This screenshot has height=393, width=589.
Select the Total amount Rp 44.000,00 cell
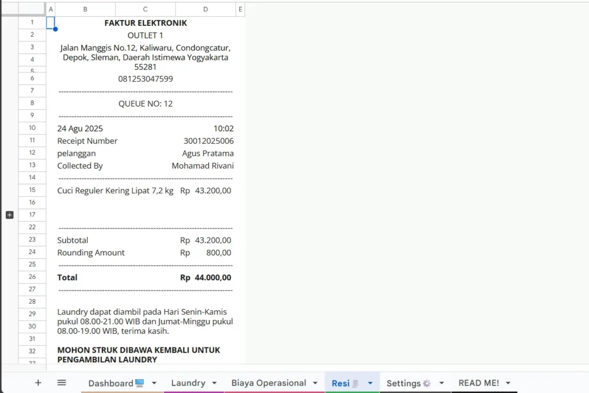click(x=205, y=277)
